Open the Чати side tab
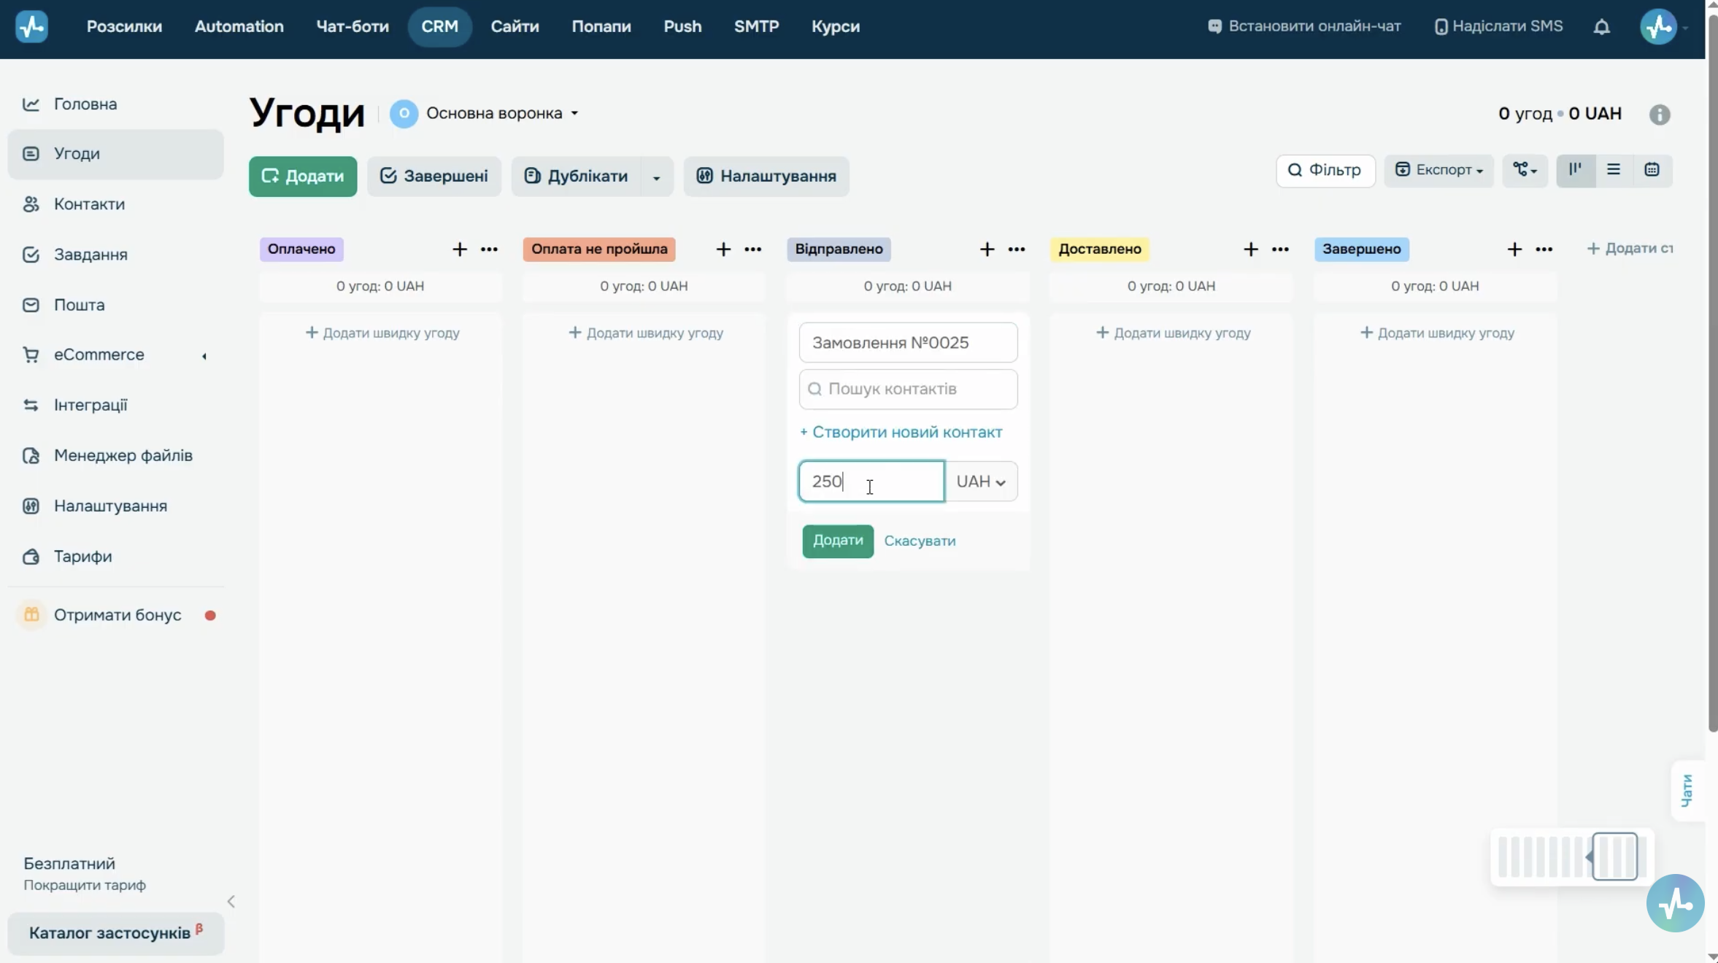Image resolution: width=1718 pixels, height=963 pixels. [1687, 791]
